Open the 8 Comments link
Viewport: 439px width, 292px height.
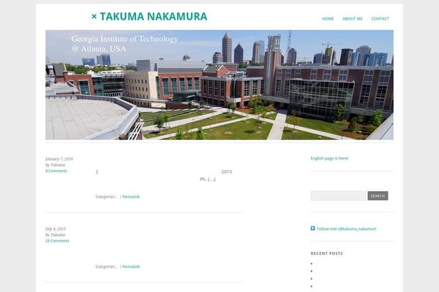56,171
